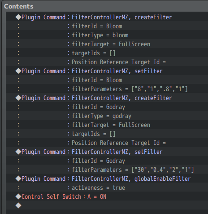Click the diamond icon of first Plugin Command
Screen dimensions: 208x214
coord(18,17)
